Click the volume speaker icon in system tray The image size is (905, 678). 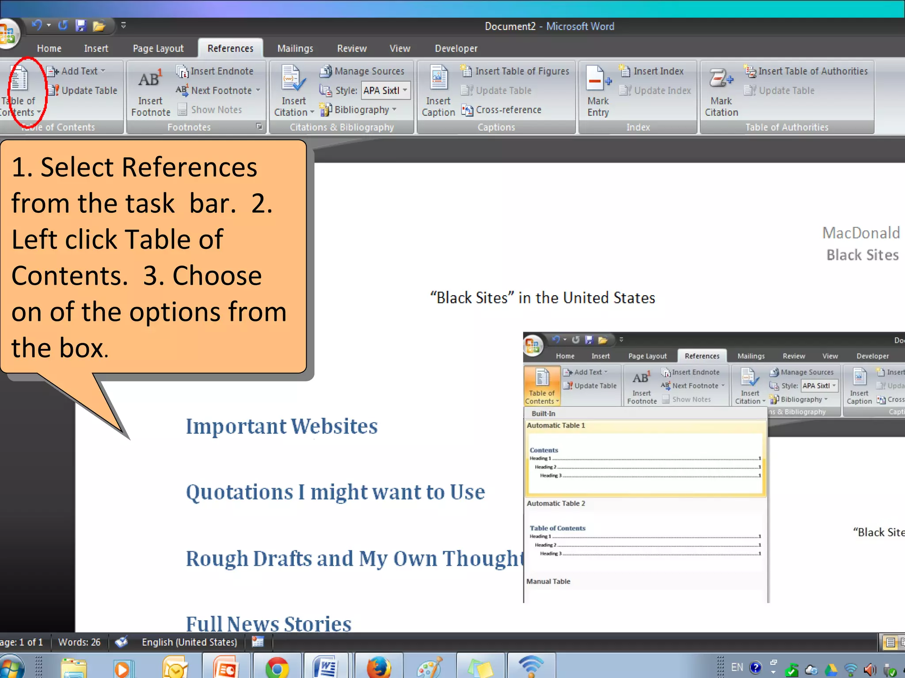click(x=870, y=670)
